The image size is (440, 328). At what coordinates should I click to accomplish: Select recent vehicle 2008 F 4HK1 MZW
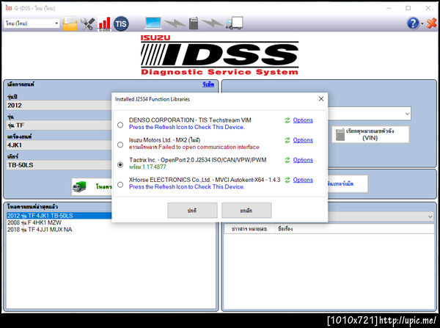34,222
